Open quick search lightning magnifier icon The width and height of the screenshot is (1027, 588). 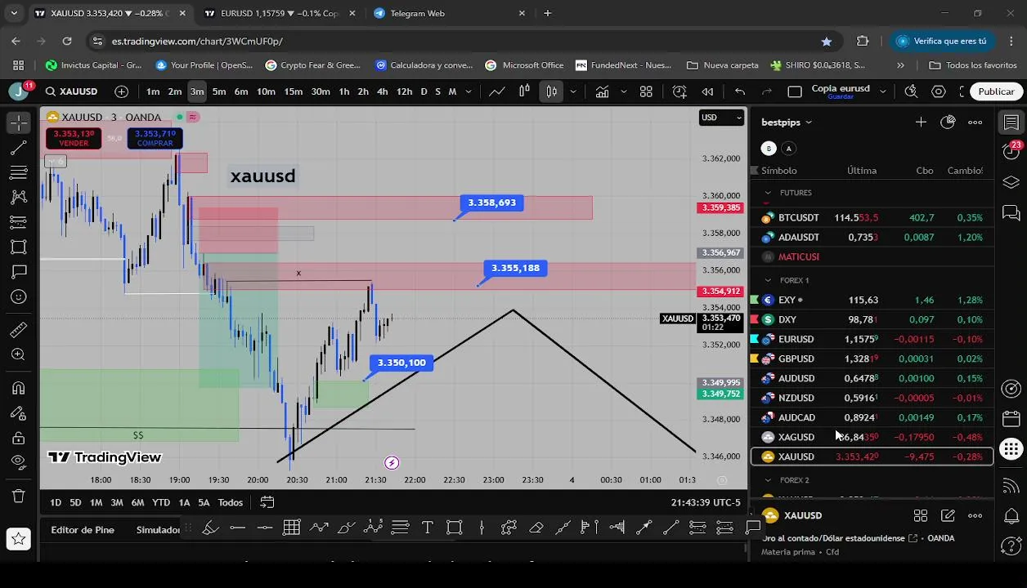911,91
